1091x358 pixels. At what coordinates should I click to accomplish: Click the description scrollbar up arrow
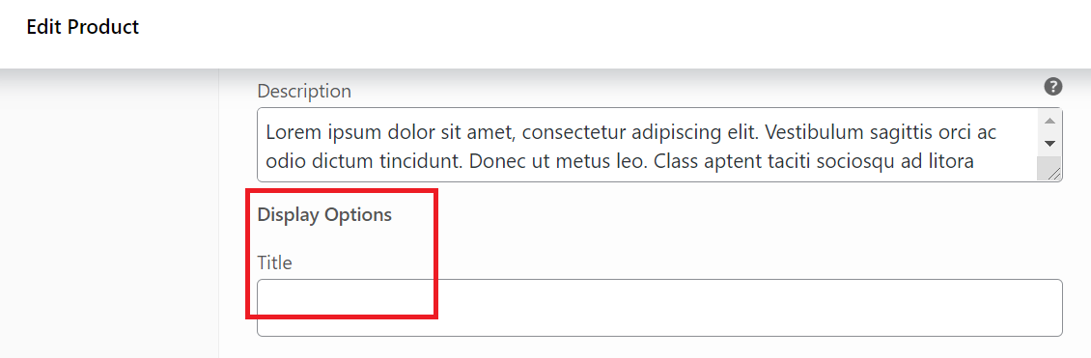[x=1049, y=121]
